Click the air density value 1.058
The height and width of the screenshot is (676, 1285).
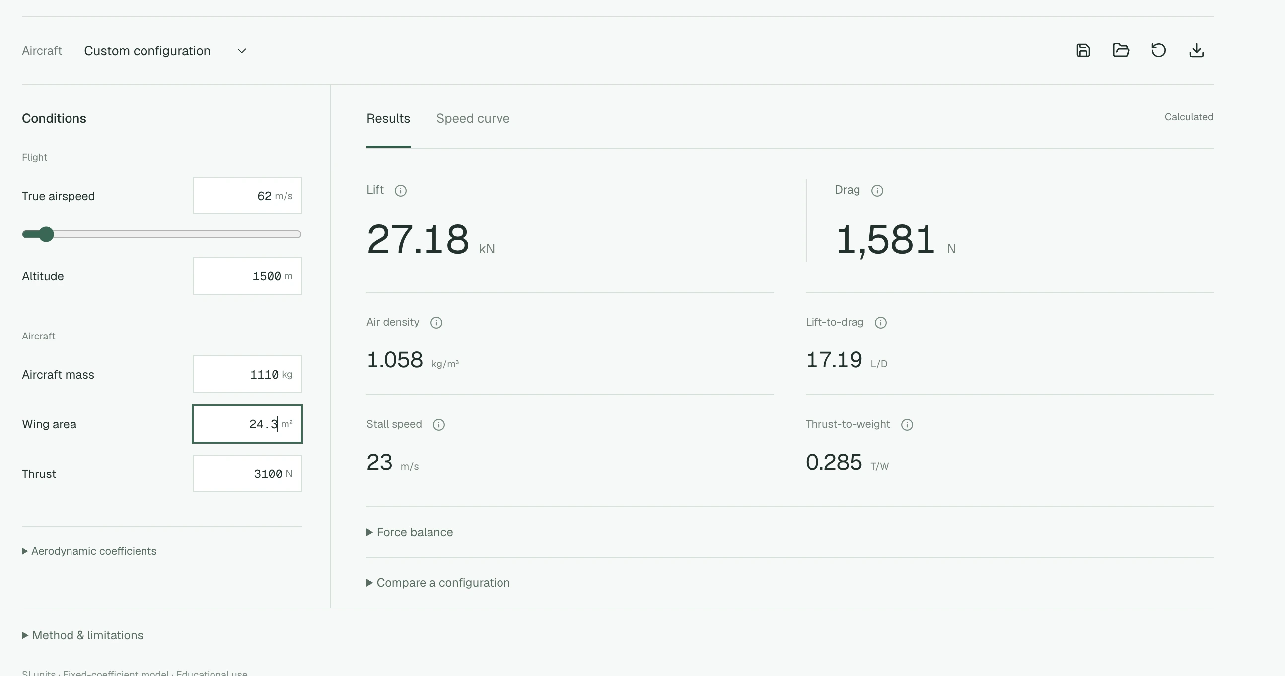(395, 360)
